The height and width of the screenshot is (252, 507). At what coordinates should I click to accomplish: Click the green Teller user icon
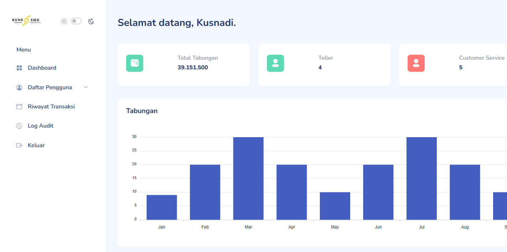[x=275, y=63]
